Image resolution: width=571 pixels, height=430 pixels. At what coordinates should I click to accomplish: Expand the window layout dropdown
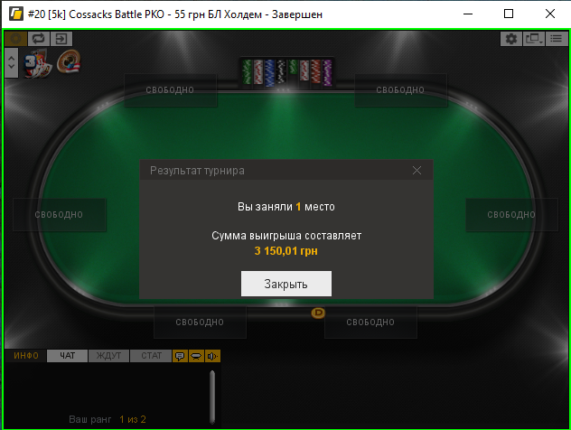(x=534, y=39)
